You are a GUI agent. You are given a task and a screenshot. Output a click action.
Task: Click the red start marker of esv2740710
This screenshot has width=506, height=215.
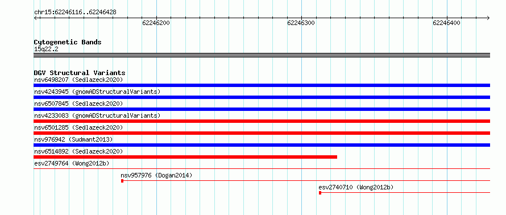pos(320,193)
